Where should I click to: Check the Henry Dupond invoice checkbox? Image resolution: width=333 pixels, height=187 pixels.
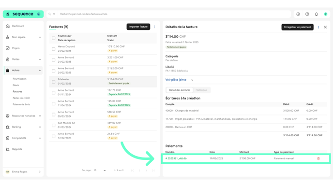click(x=54, y=49)
